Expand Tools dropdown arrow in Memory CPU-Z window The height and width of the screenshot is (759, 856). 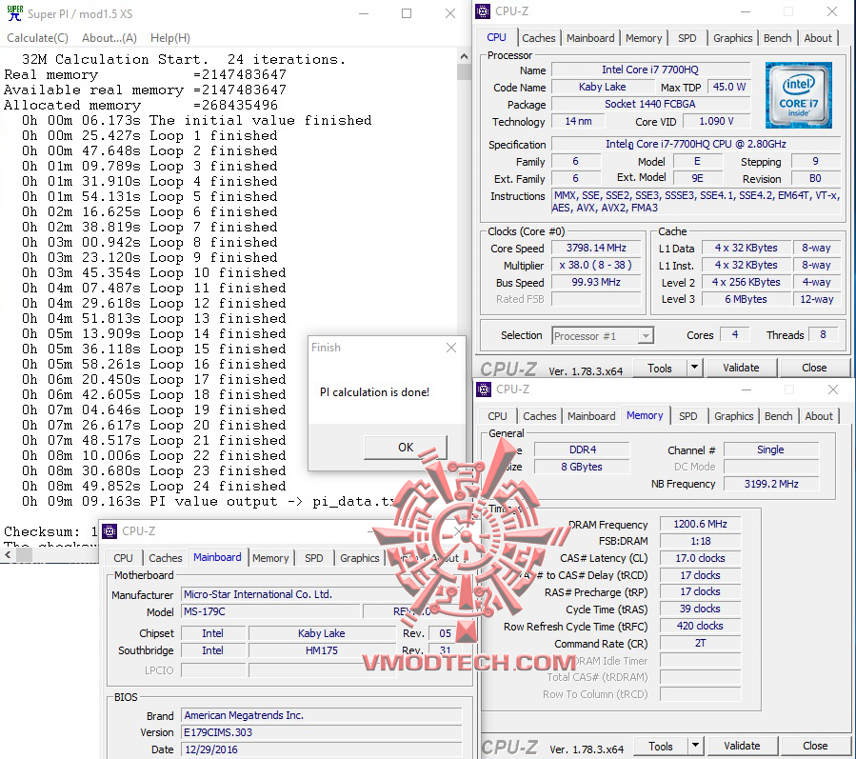coord(695,746)
